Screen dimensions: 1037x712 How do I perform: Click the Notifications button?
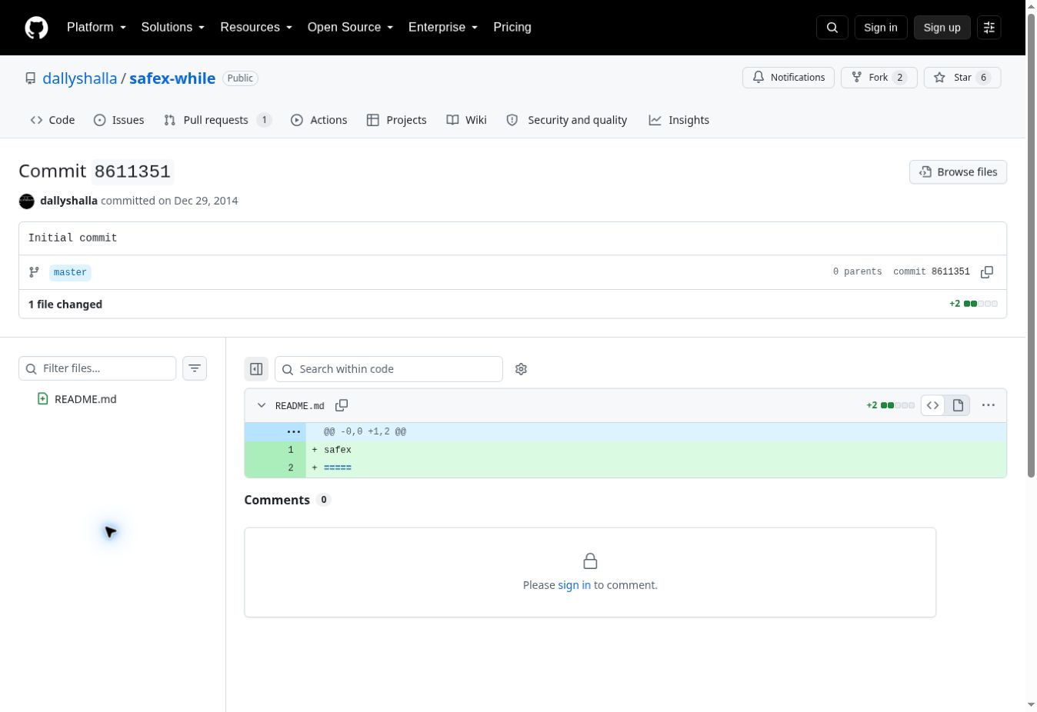[789, 78]
